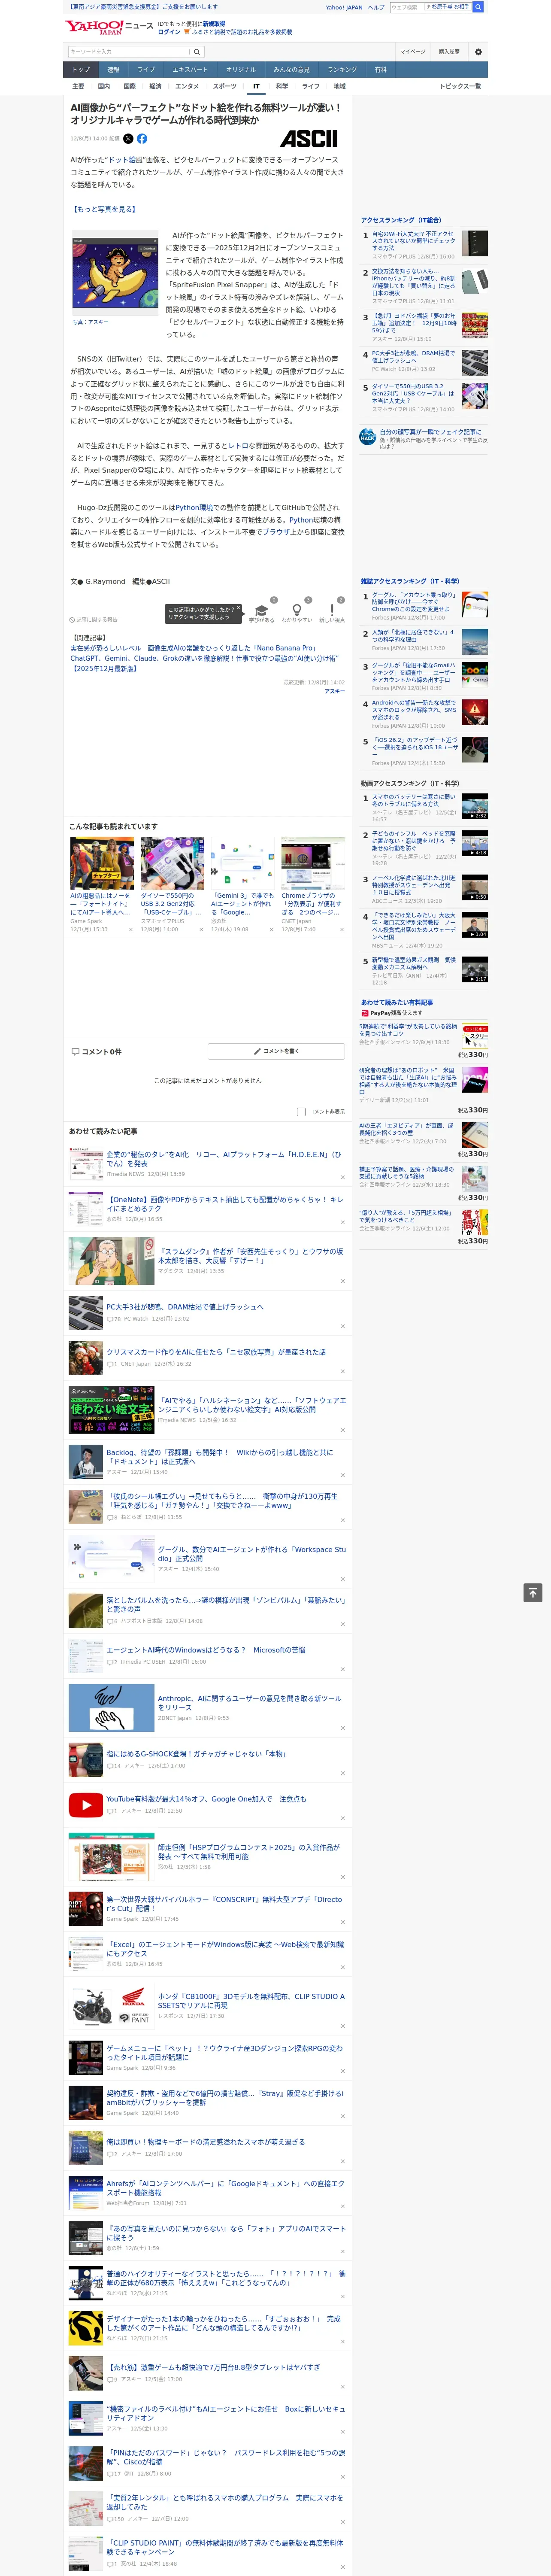551x2576 pixels.
Task: Click the わかりやすい lightbulb reaction
Action: pyautogui.click(x=296, y=610)
